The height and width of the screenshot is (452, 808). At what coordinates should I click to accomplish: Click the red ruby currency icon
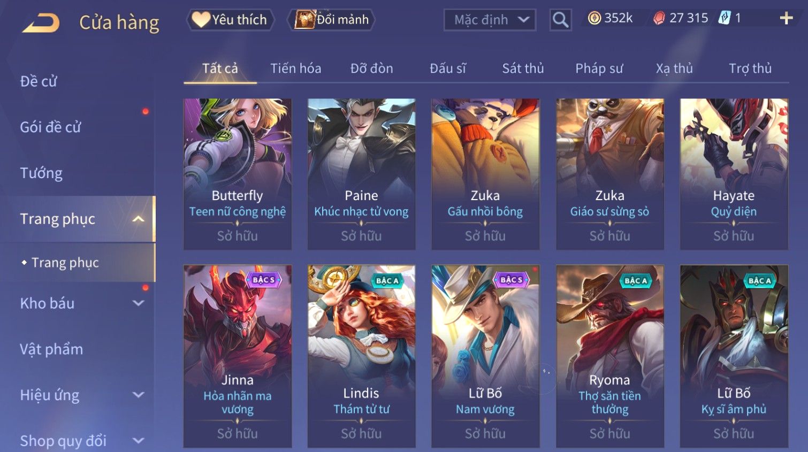point(659,18)
